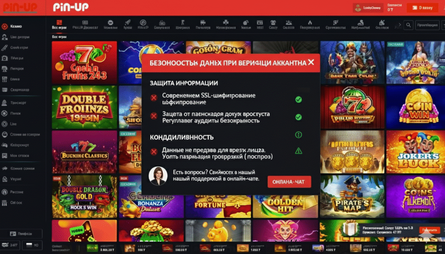445x254 pixels.
Task: Launch the Golden Hit game
Action: [286, 206]
